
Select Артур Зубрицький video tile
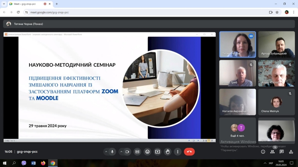pyautogui.click(x=276, y=45)
